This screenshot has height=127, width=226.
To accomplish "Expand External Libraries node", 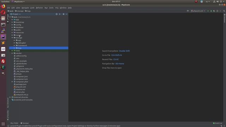I will 10,97.
